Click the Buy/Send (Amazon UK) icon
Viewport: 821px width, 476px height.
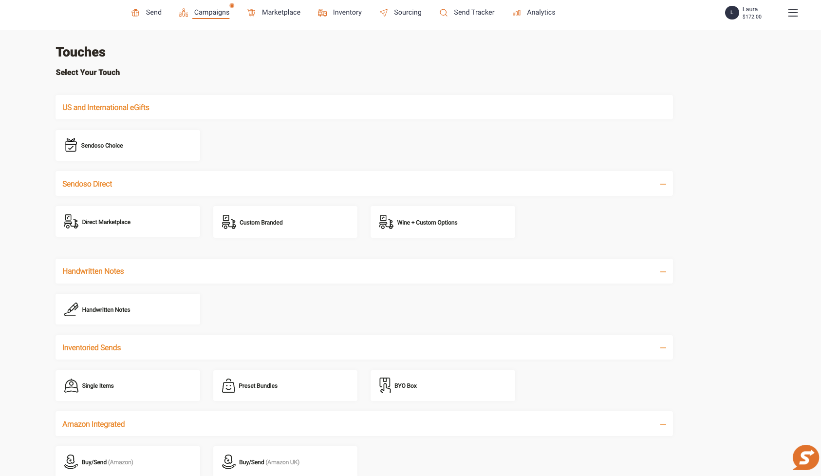229,462
